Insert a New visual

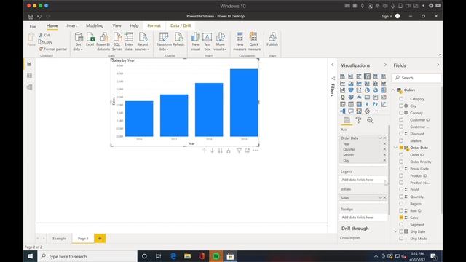click(x=195, y=41)
